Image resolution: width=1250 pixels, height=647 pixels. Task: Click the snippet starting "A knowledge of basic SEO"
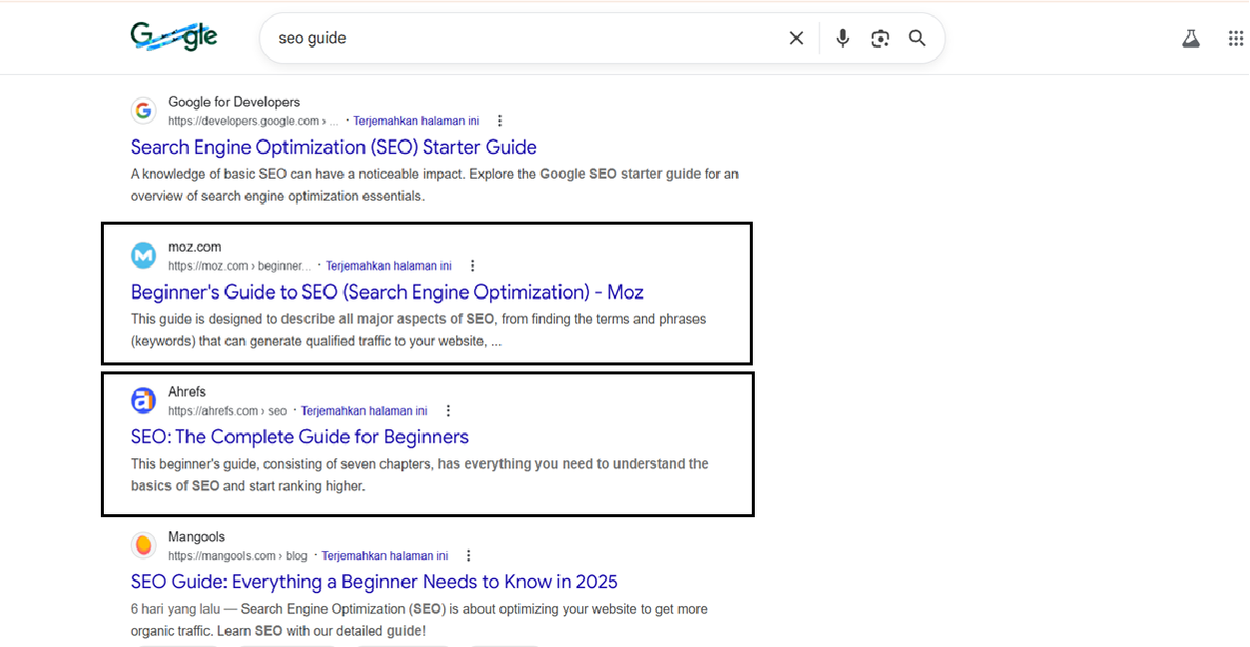pos(435,185)
